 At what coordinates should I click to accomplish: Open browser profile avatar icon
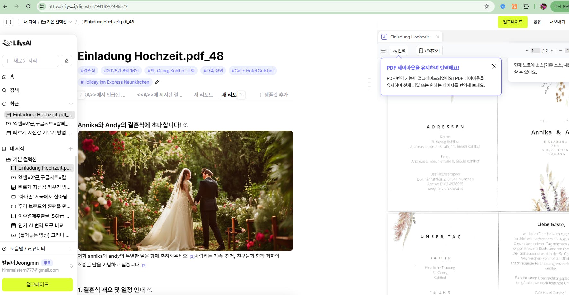click(543, 6)
